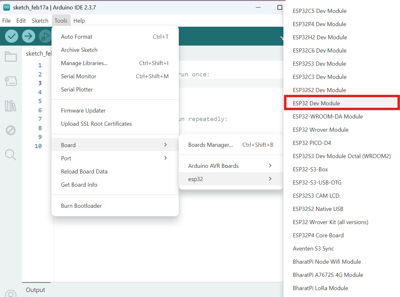
Task: Select Aventen S3 Sync board
Action: point(342,249)
